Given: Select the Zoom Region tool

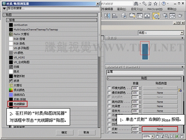Looking at the screenshot, I should [x=167, y=136].
